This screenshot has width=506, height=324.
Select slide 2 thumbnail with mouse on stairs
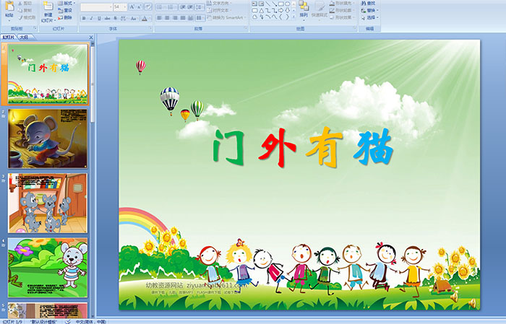pyautogui.click(x=48, y=139)
